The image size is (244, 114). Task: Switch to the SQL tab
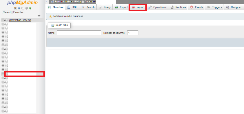point(72,7)
